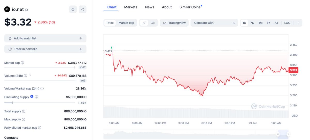Open info icon beside Volume/Market cap (24h)
This screenshot has width=310, height=140.
[42, 88]
